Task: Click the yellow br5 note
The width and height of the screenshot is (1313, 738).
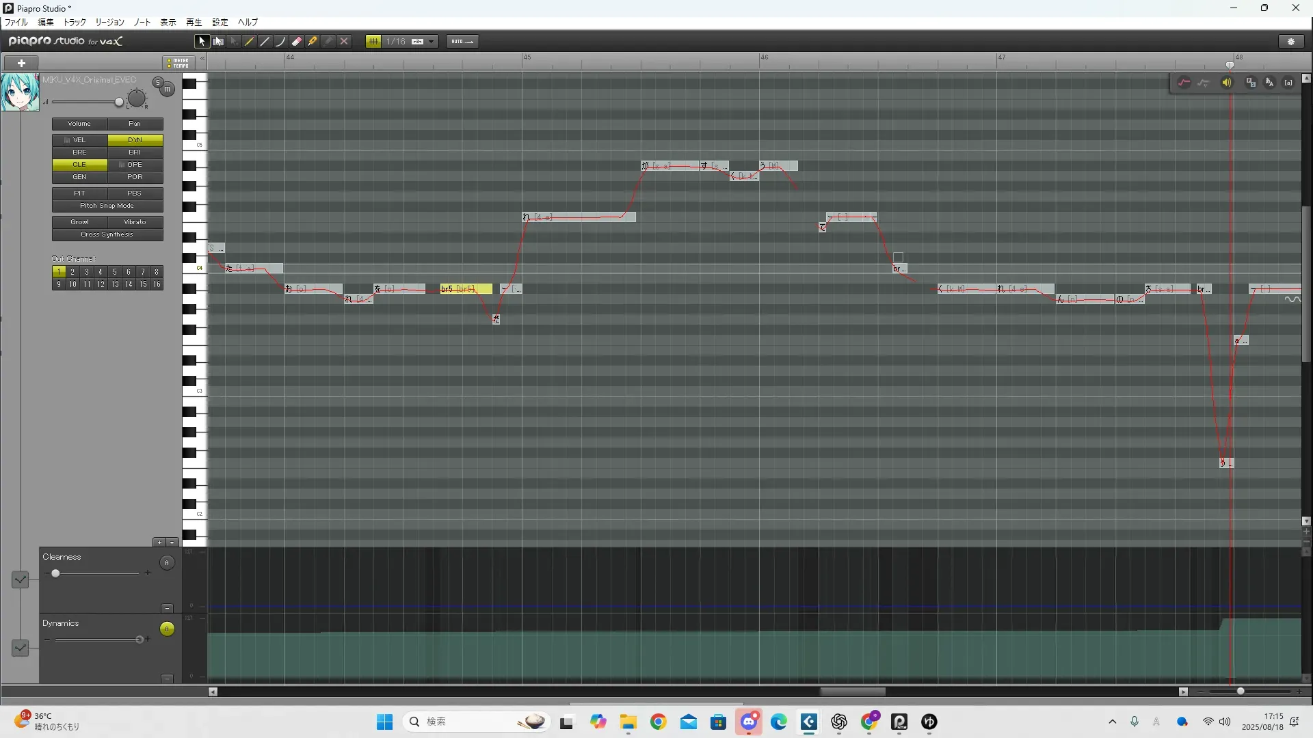Action: pyautogui.click(x=466, y=289)
